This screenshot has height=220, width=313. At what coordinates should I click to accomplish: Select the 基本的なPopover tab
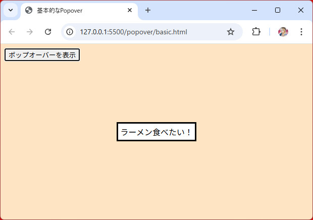pos(76,10)
